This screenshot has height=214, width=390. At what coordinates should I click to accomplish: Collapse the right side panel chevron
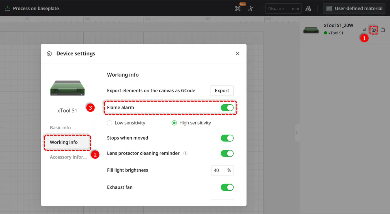[x=297, y=133]
